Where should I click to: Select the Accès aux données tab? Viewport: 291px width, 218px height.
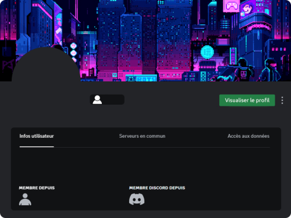(x=249, y=136)
